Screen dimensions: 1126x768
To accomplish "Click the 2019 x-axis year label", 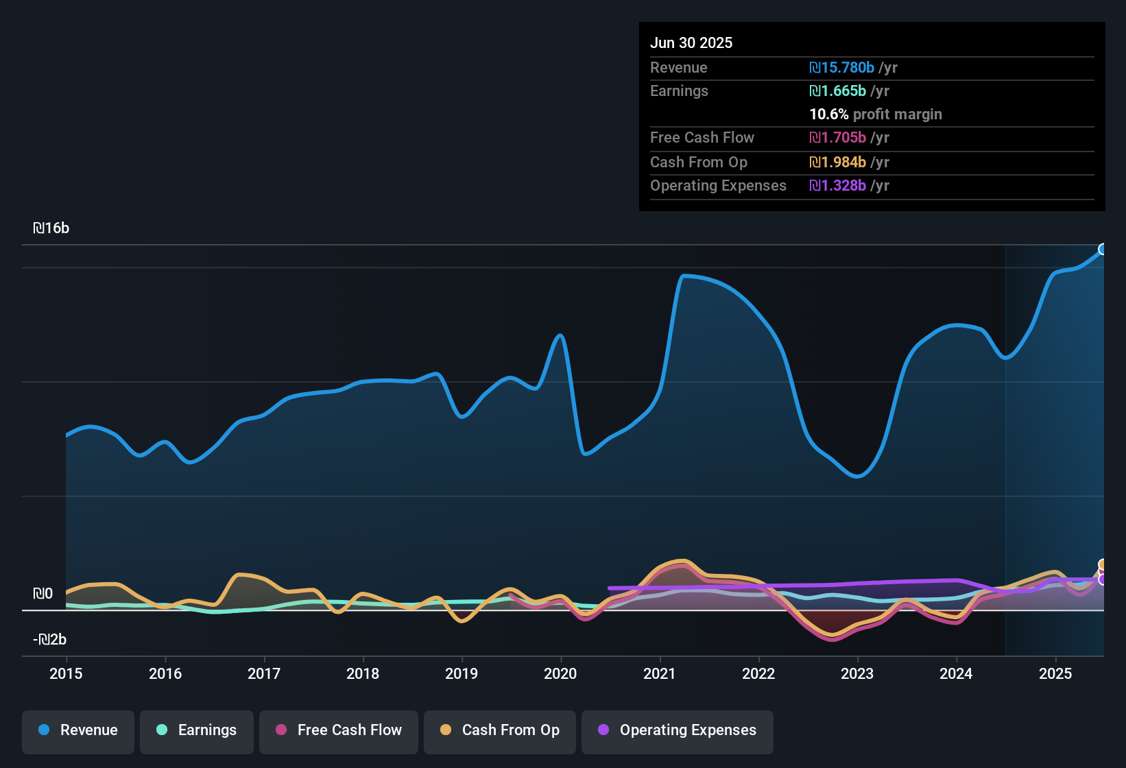I will pyautogui.click(x=462, y=674).
